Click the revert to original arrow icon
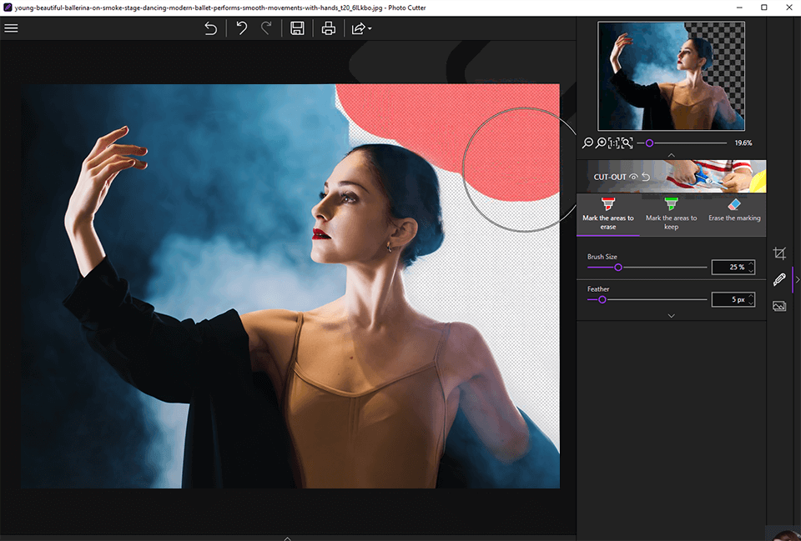The height and width of the screenshot is (541, 801). coord(211,28)
